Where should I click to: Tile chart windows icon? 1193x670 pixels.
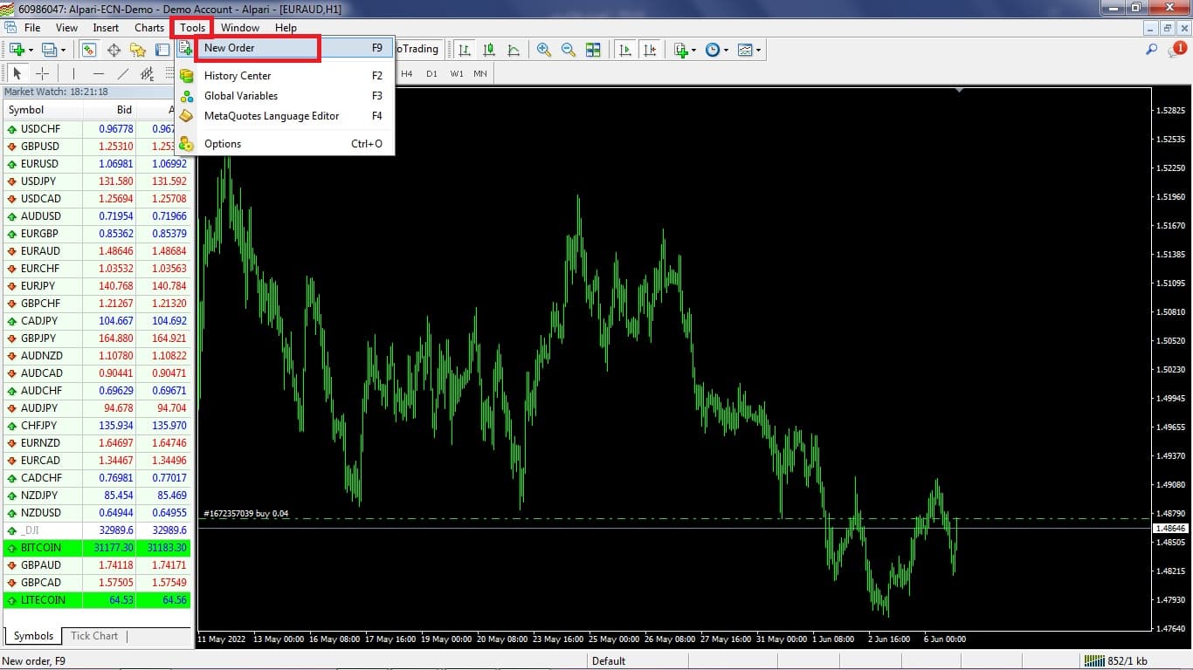point(593,50)
